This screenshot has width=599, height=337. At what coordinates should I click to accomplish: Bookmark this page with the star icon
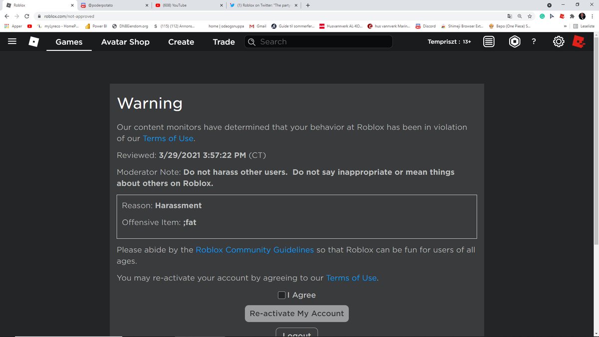coord(530,16)
